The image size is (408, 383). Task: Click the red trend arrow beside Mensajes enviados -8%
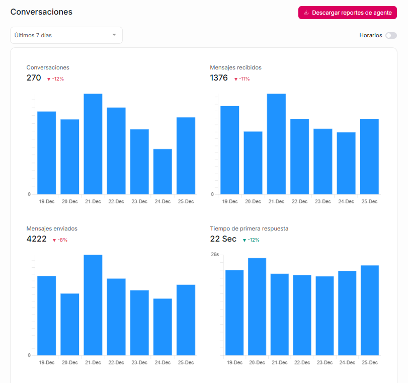pyautogui.click(x=54, y=240)
